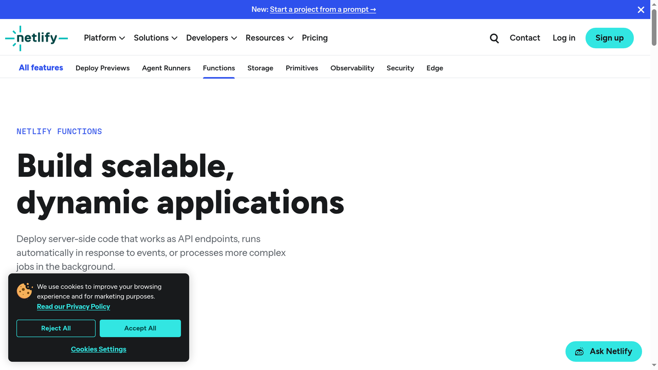Click the robot icon inside Ask Netlify button

coord(580,351)
